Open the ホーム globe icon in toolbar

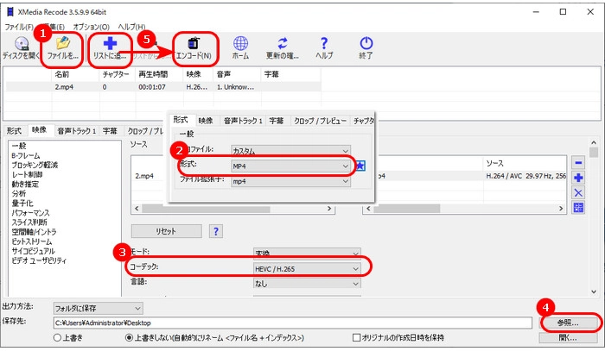pos(240,43)
